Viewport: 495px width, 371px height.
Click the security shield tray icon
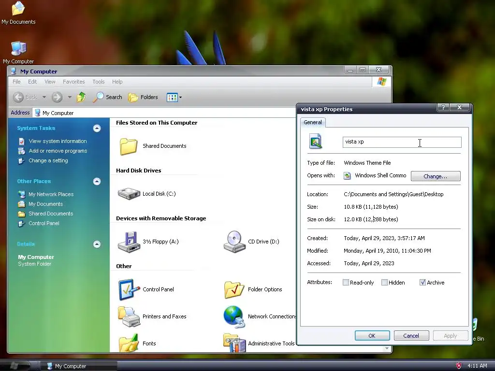tap(459, 365)
